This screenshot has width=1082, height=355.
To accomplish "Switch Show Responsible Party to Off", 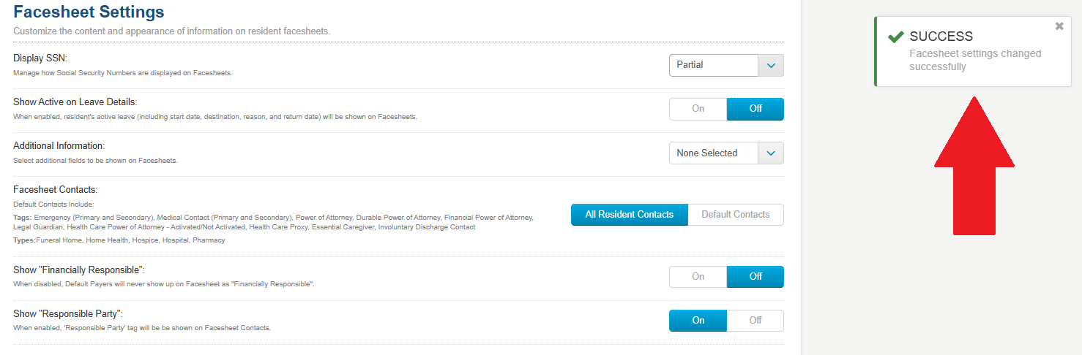I will [x=755, y=321].
